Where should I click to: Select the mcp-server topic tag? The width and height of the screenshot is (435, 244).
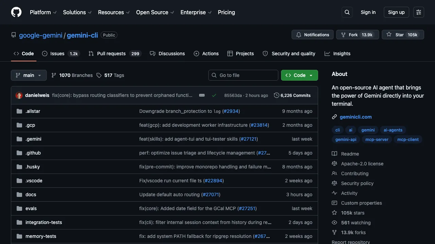pyautogui.click(x=377, y=140)
